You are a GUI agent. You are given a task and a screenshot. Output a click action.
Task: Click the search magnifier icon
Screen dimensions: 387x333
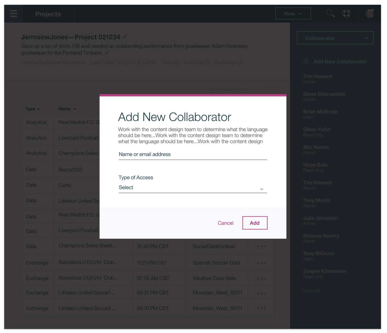330,13
